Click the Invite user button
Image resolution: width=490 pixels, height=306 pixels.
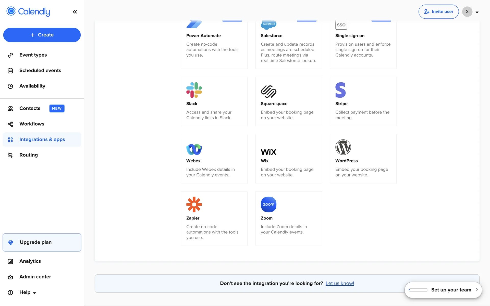[438, 12]
